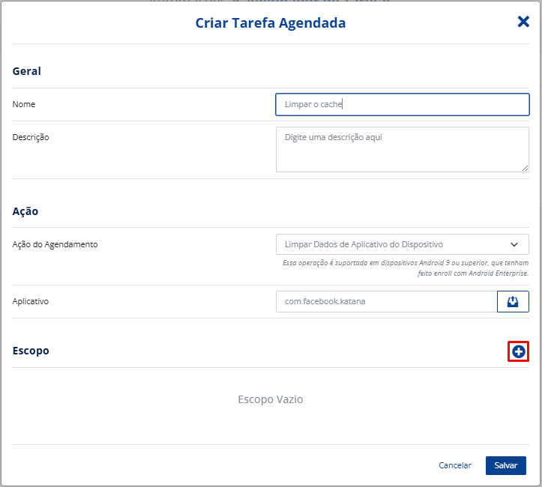
Task: Focus the Nome input field
Action: pos(403,104)
